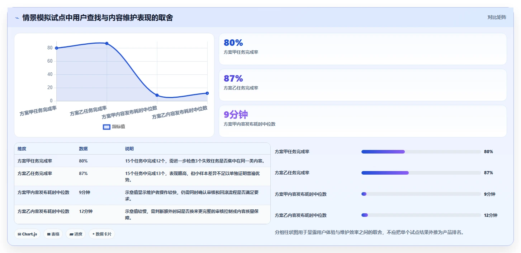The image size is (521, 253).
Task: Click the 80% label beside progress bar
Action: click(x=488, y=152)
